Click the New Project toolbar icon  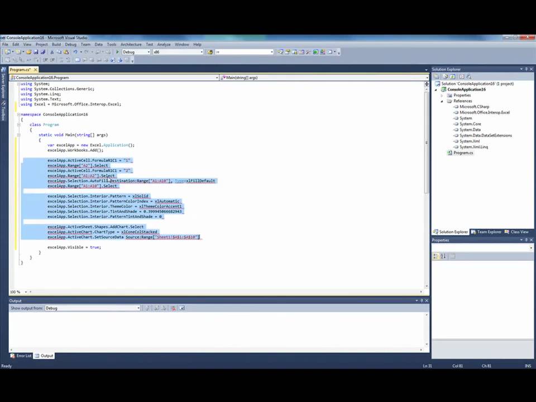tap(7, 52)
